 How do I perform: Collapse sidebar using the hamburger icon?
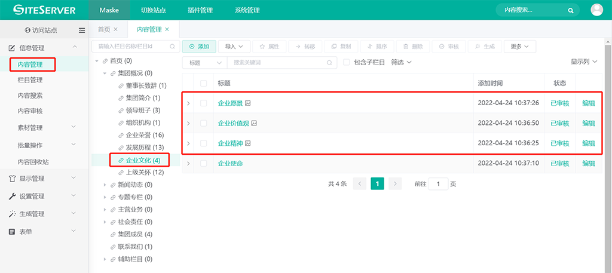point(82,30)
